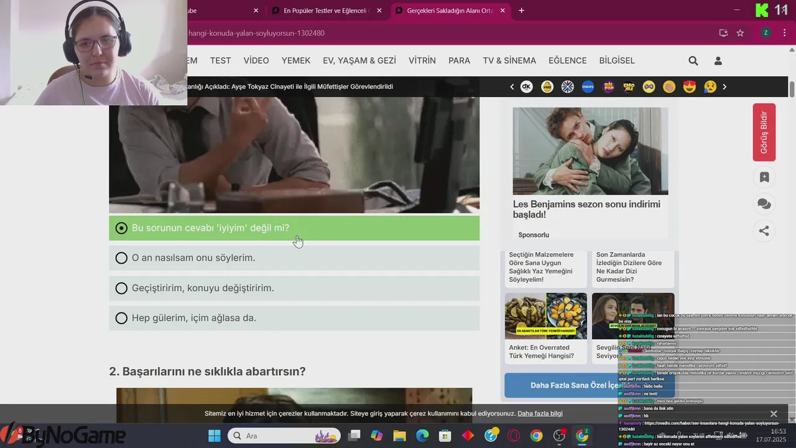Screen dimensions: 796x448
Task: Choose "Geçiştiririm, konuyu değiştiririm." option
Action: pyautogui.click(x=294, y=288)
